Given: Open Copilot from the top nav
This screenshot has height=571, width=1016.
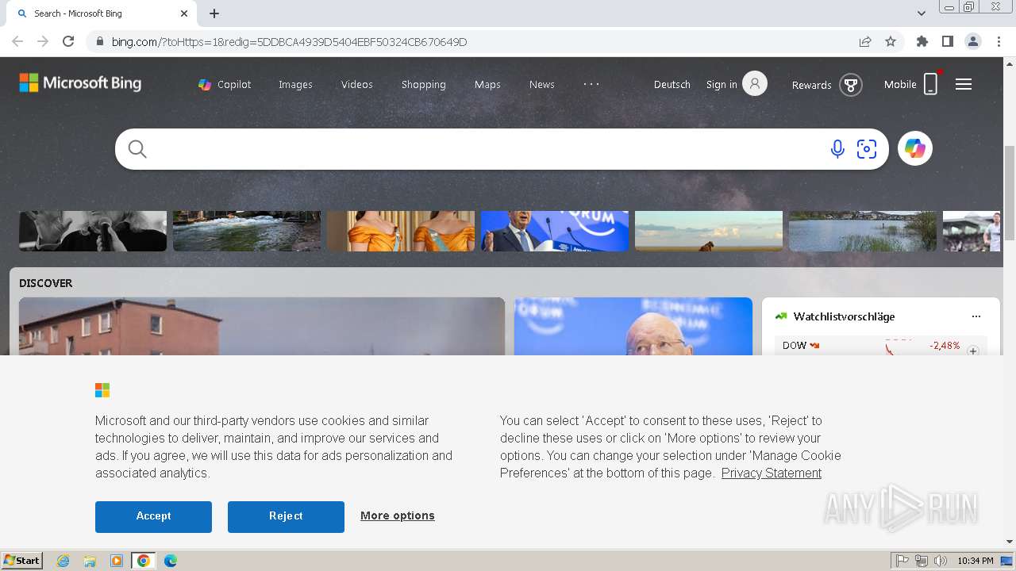Looking at the screenshot, I should coord(225,84).
